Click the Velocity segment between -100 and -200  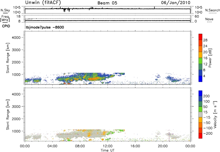click(200, 130)
